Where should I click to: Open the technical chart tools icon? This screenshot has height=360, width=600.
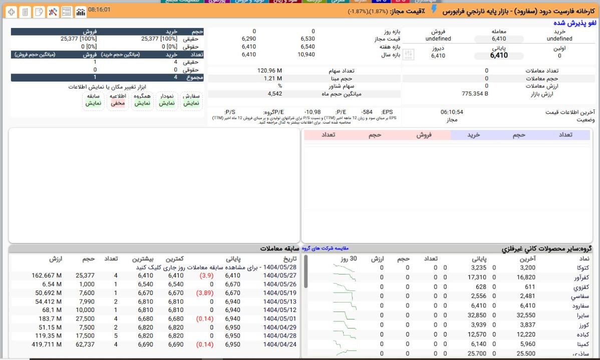click(x=52, y=11)
